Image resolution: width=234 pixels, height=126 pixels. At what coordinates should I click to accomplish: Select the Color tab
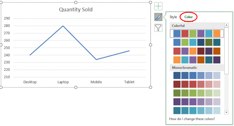[188, 17]
